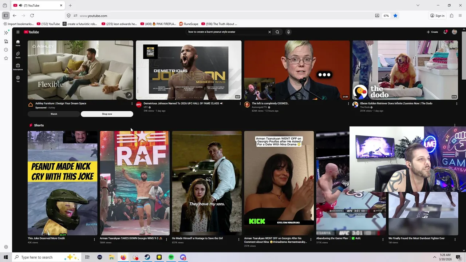The height and width of the screenshot is (262, 466).
Task: Open Steam from the taskbar
Action: pos(147,257)
